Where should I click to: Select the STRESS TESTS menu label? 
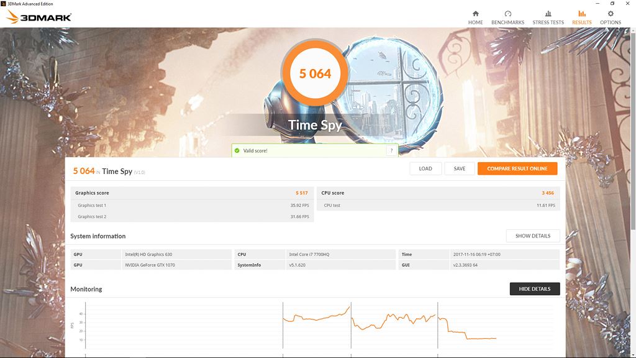(x=548, y=22)
